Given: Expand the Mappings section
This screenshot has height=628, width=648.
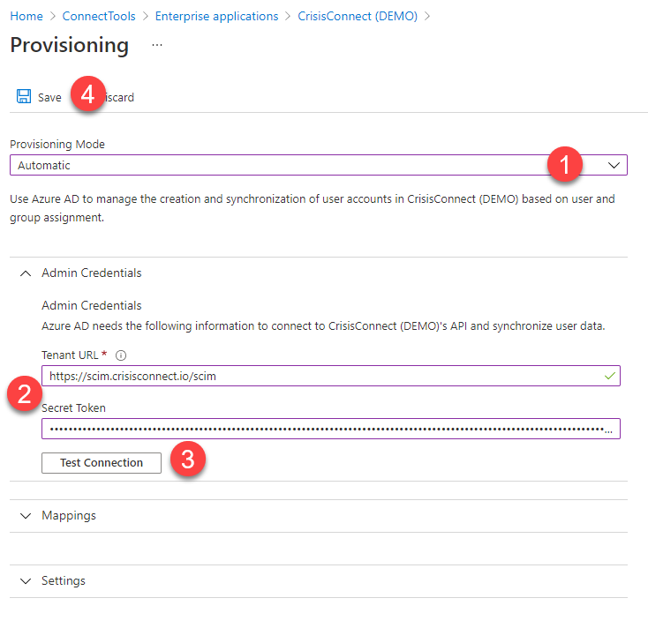Looking at the screenshot, I should coord(26,516).
